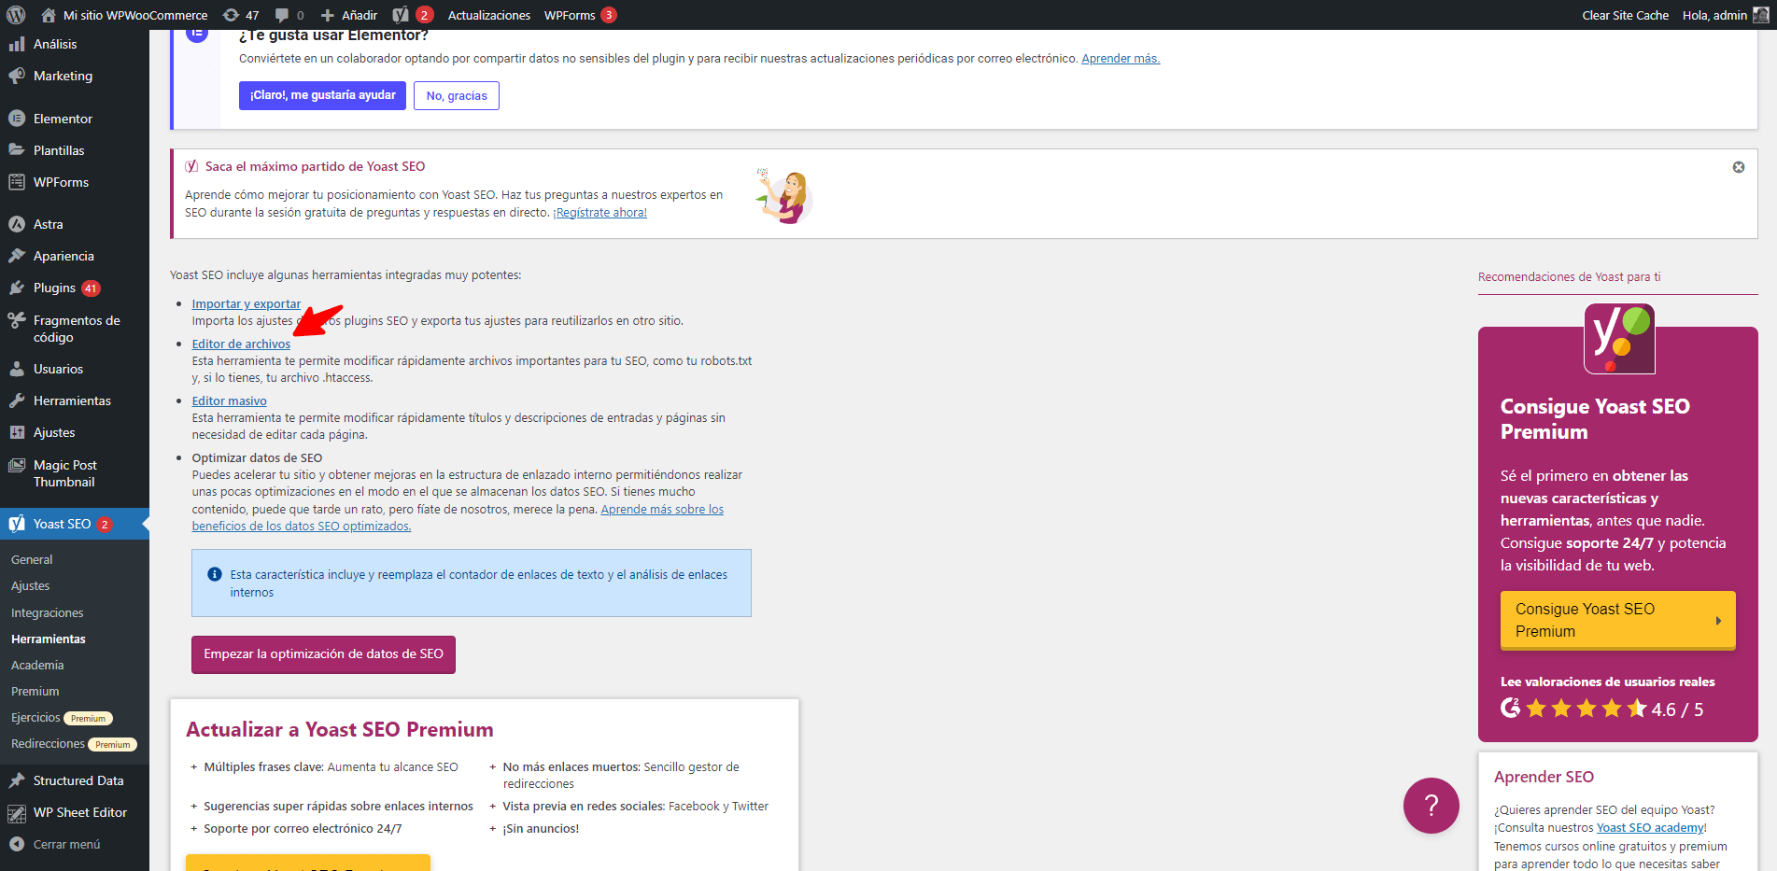Click the No, gracias button
The height and width of the screenshot is (871, 1777).
coord(457,95)
